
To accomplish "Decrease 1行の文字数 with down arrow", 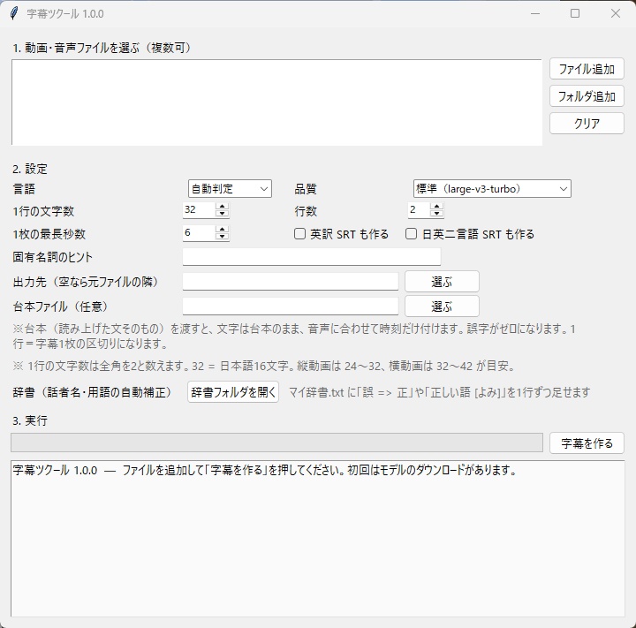I will pyautogui.click(x=223, y=214).
